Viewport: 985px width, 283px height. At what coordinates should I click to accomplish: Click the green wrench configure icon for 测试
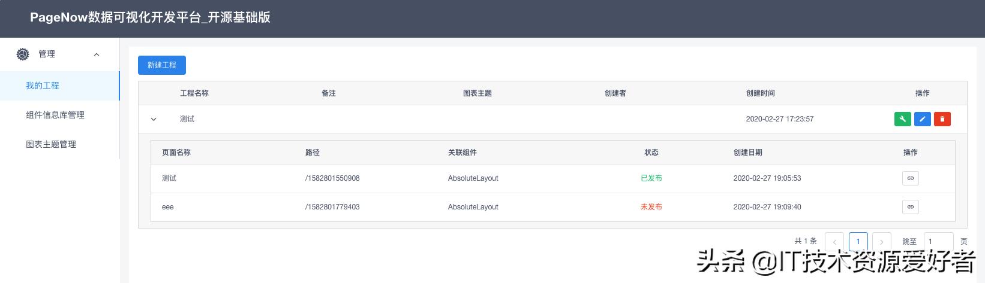tap(902, 119)
